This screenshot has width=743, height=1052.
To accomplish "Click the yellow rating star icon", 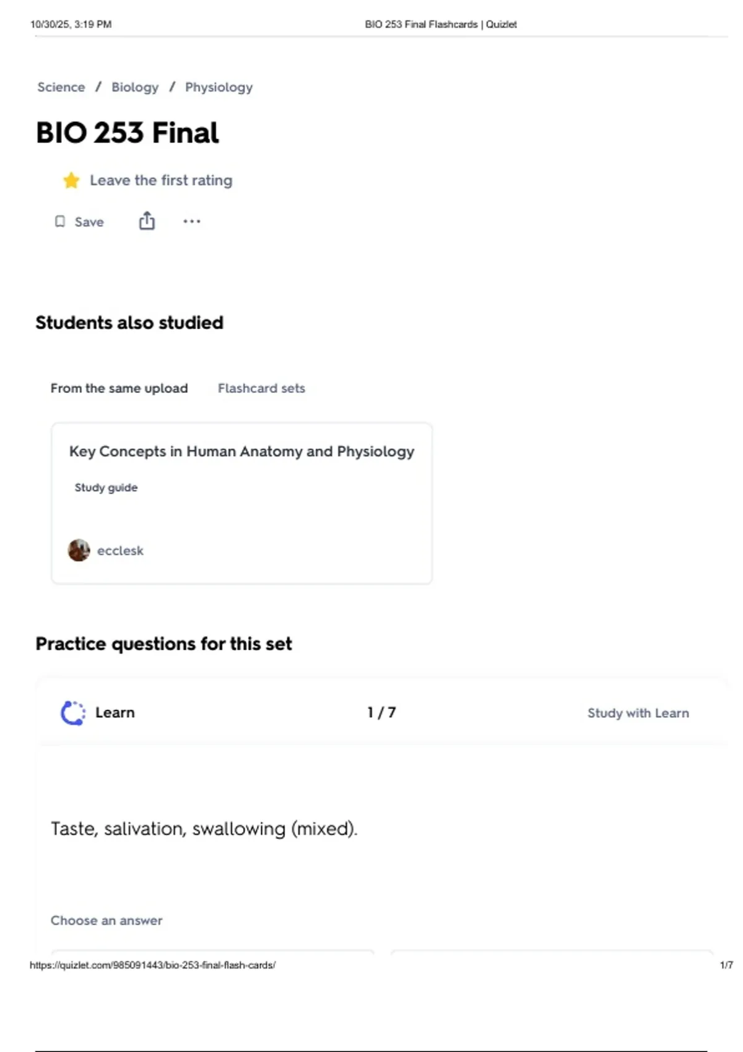I will (x=71, y=180).
